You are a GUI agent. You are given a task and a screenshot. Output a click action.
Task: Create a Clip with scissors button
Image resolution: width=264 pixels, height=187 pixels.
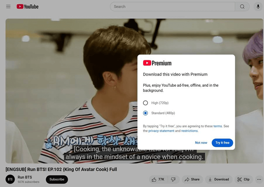[x=243, y=179]
